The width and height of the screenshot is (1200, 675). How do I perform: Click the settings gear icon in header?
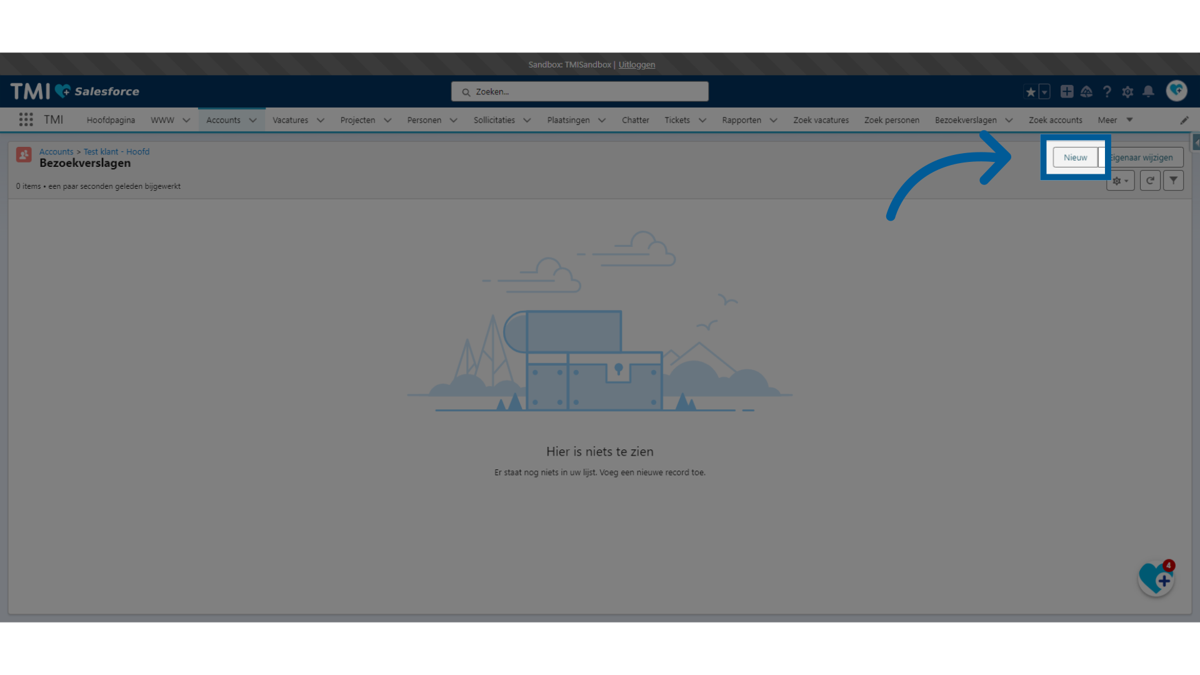(x=1128, y=91)
